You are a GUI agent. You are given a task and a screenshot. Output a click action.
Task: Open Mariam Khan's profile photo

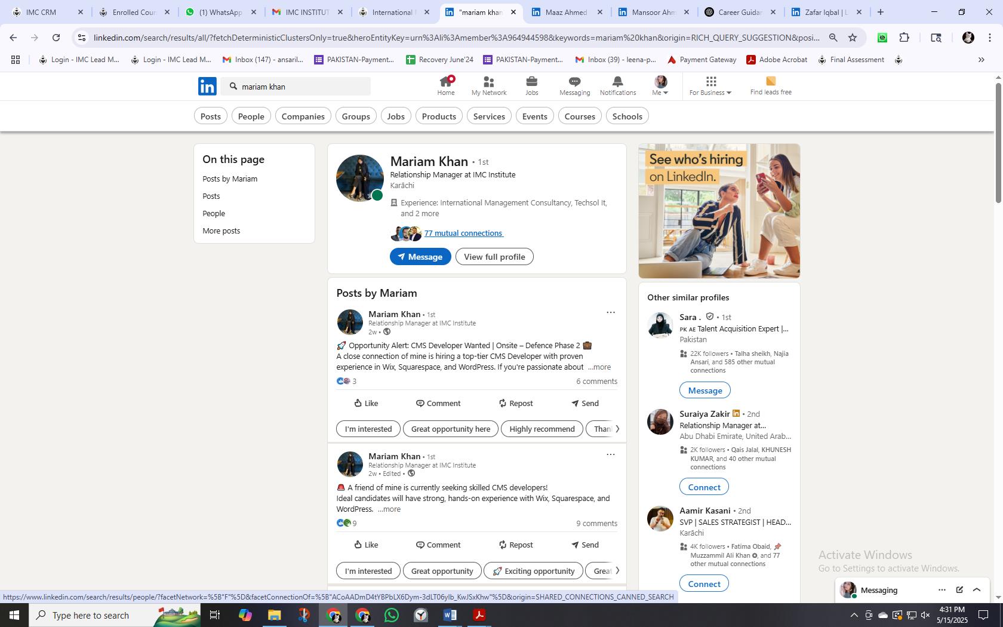click(x=359, y=178)
